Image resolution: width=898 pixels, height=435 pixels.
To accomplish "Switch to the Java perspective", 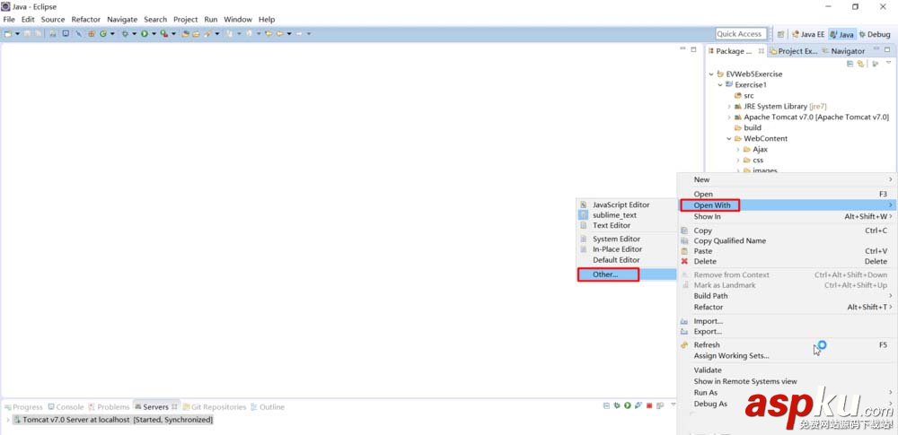I will 842,34.
